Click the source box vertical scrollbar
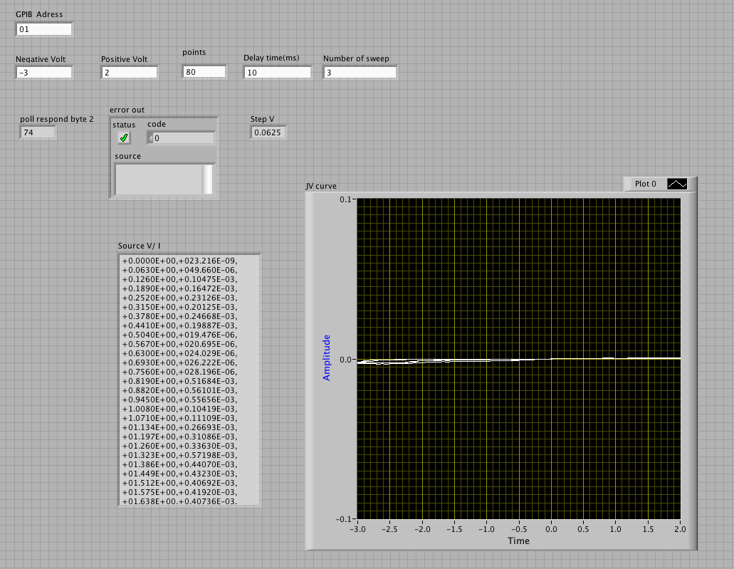Screen dimensions: 734x569 point(207,179)
